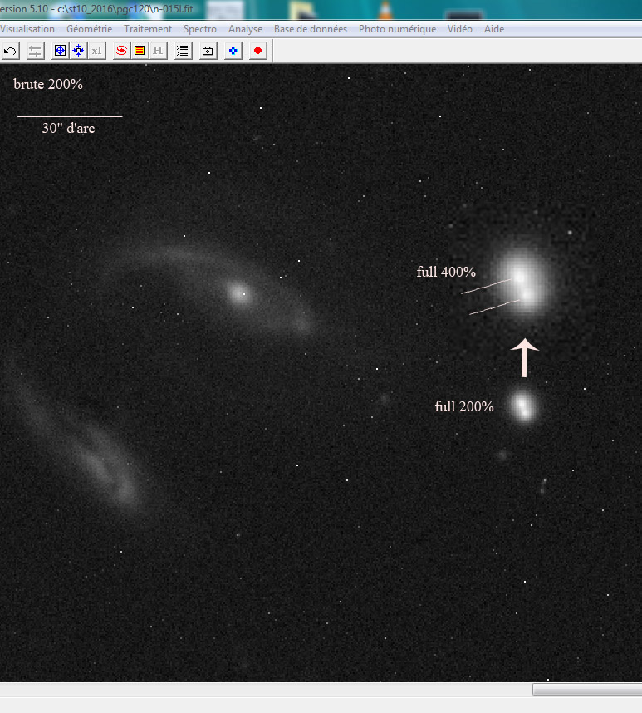642x713 pixels.
Task: Click the red swirl toolbar icon
Action: tap(121, 51)
